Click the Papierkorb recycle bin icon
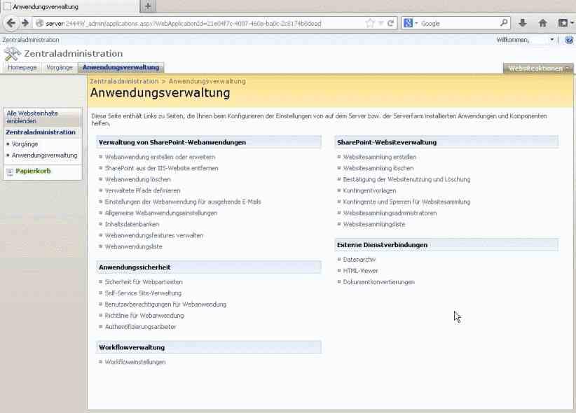The width and height of the screenshot is (576, 413). click(x=10, y=171)
